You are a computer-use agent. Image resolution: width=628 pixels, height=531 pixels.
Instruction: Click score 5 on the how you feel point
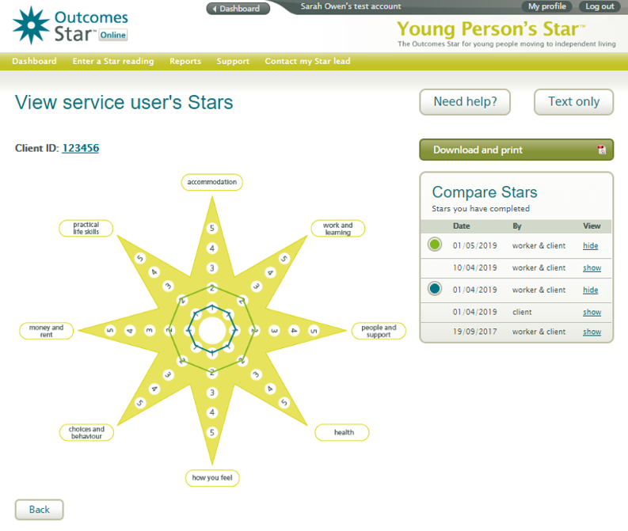pos(212,432)
